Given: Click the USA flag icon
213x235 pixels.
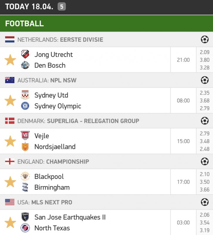Looking at the screenshot, I should point(10,202).
